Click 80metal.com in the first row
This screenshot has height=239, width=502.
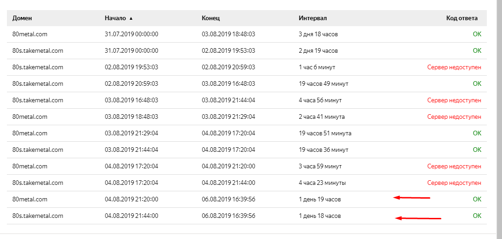[30, 34]
